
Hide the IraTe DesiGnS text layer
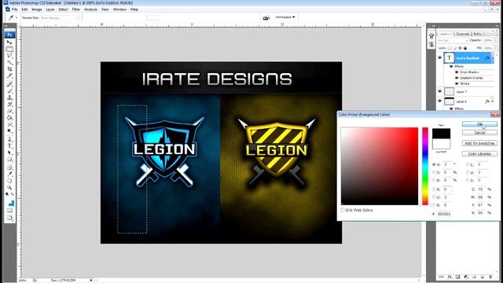coord(440,58)
